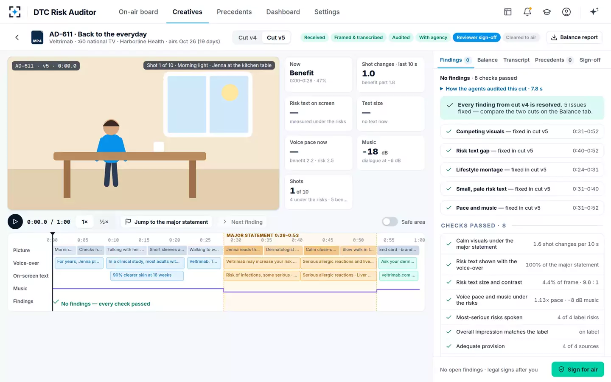Click the Reviewer sign-off status pill
This screenshot has height=382, width=611.
click(x=476, y=37)
